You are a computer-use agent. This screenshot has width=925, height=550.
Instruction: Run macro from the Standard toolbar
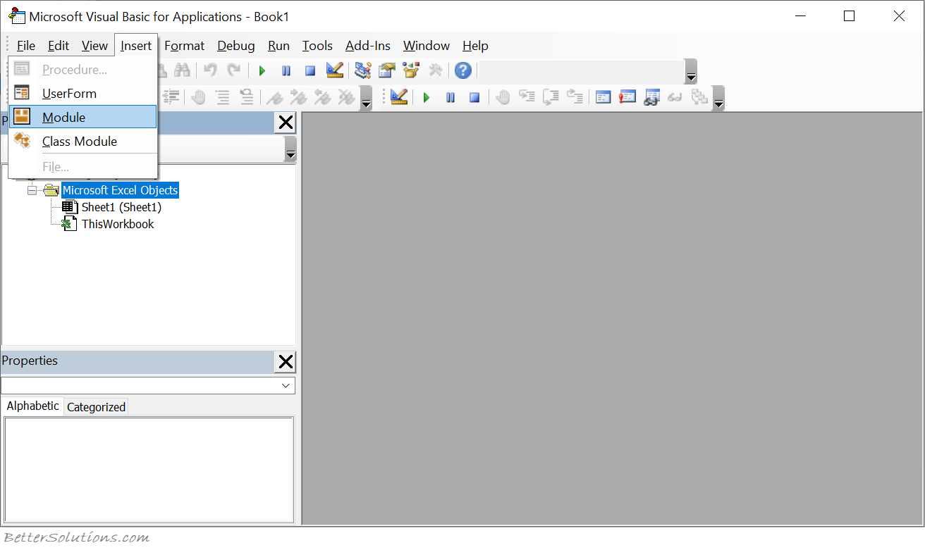click(x=262, y=70)
